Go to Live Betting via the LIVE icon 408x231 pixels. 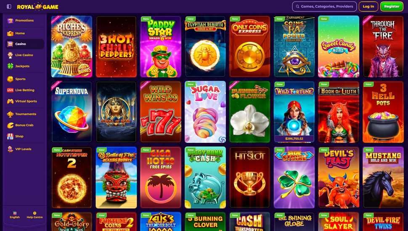point(10,90)
